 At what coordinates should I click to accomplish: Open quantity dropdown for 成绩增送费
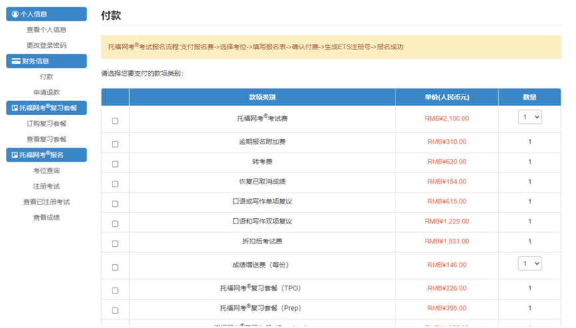(x=529, y=263)
